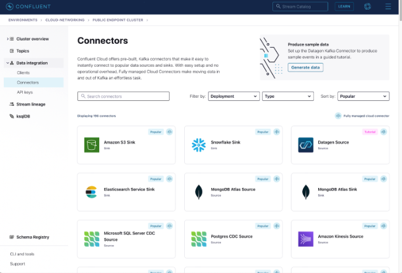Click the MongoDB Atlas Source leaf logo
The width and height of the screenshot is (402, 273).
tap(199, 192)
